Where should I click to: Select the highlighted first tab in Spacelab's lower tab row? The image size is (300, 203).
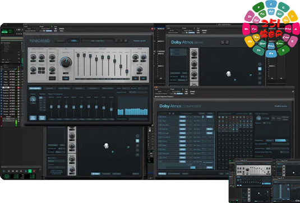(35, 88)
